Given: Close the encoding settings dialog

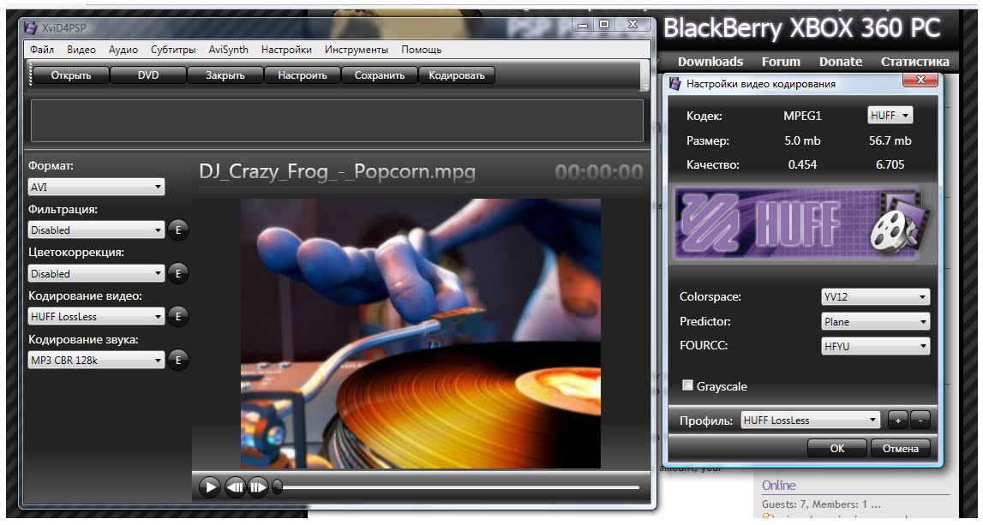Looking at the screenshot, I should pos(920,80).
